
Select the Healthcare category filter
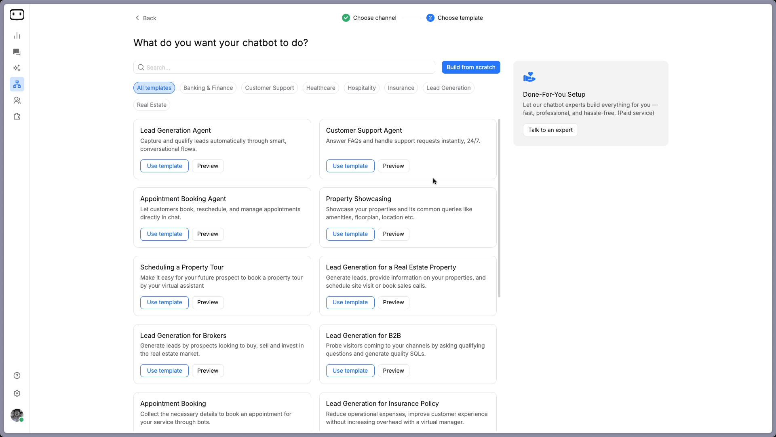click(x=321, y=88)
